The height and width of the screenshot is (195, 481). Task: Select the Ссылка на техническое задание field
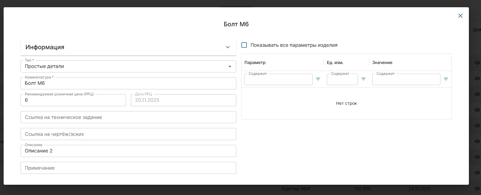coord(128,117)
